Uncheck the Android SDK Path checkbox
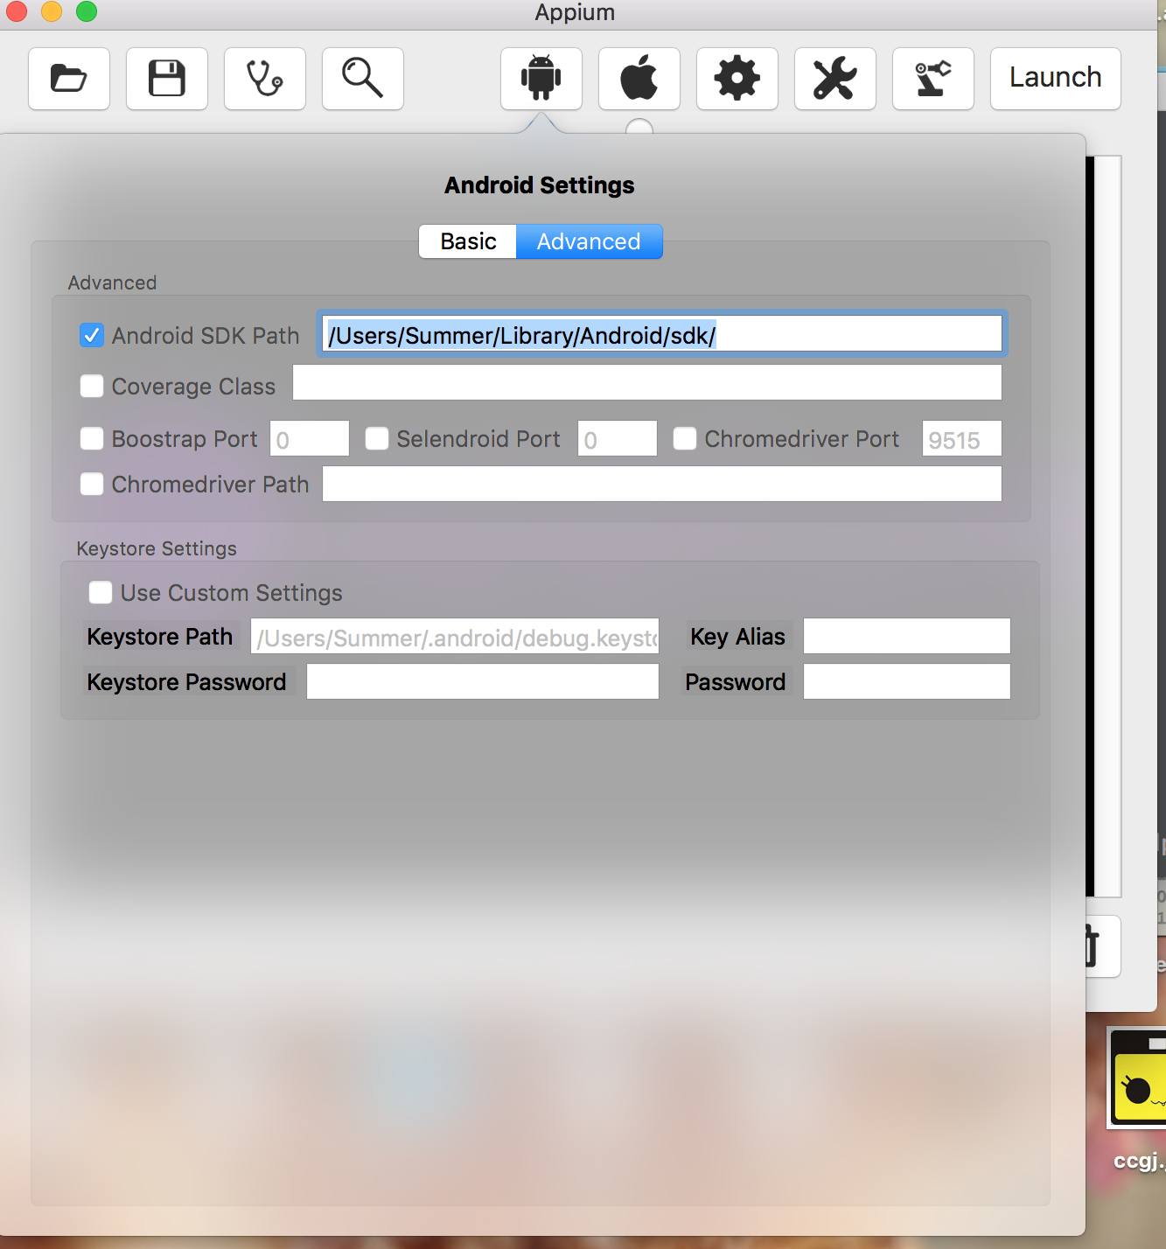This screenshot has width=1166, height=1249. [x=92, y=336]
